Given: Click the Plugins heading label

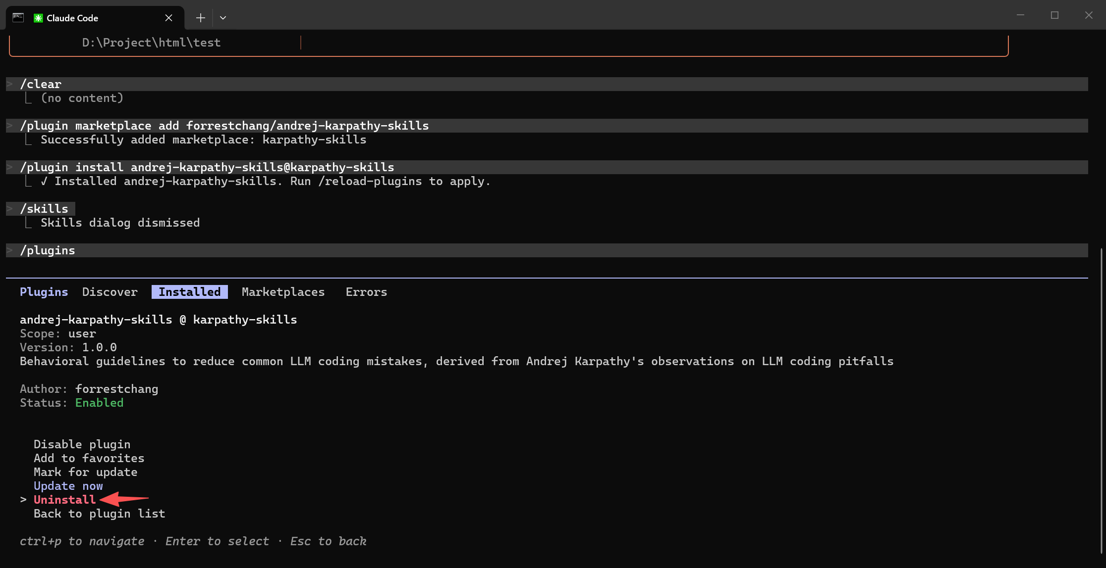Looking at the screenshot, I should [44, 292].
